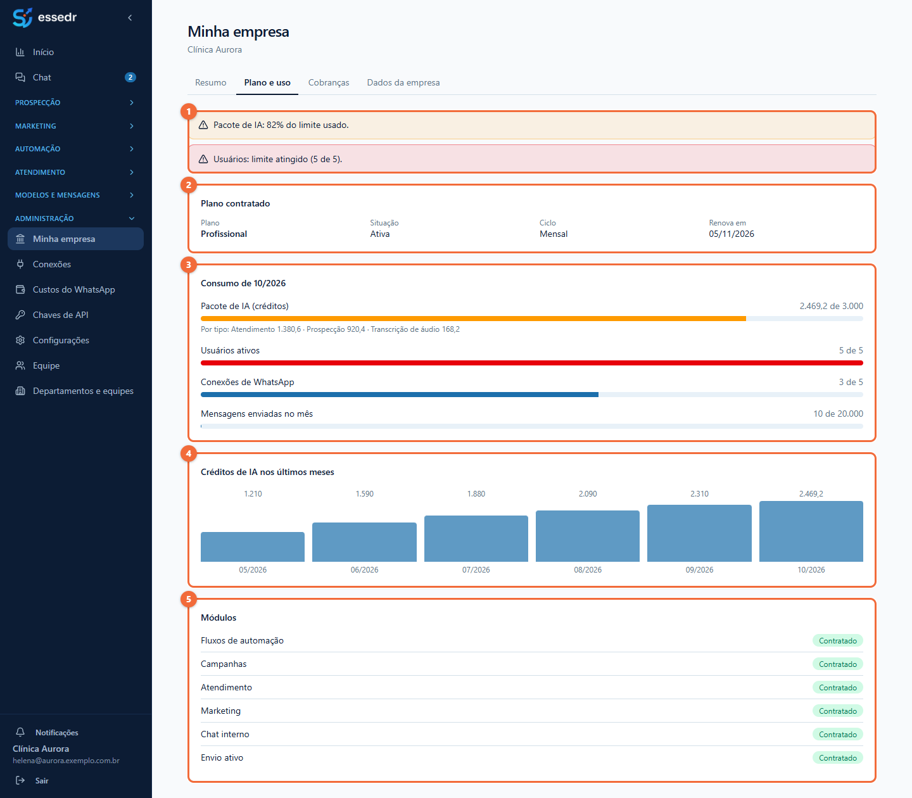Expand the MARKETING section
912x798 pixels.
tap(76, 126)
